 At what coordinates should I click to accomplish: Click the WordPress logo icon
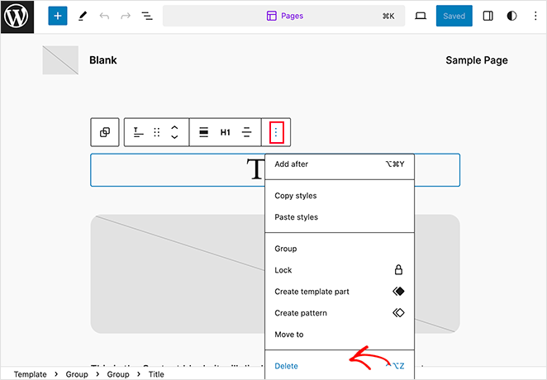17,17
